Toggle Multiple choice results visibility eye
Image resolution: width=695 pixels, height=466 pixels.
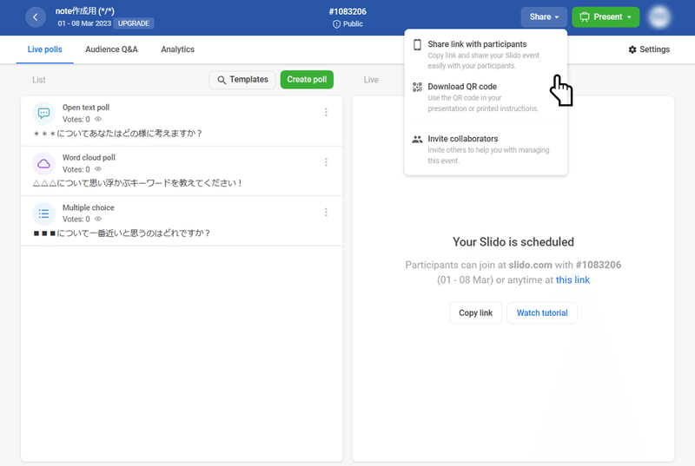(x=98, y=219)
